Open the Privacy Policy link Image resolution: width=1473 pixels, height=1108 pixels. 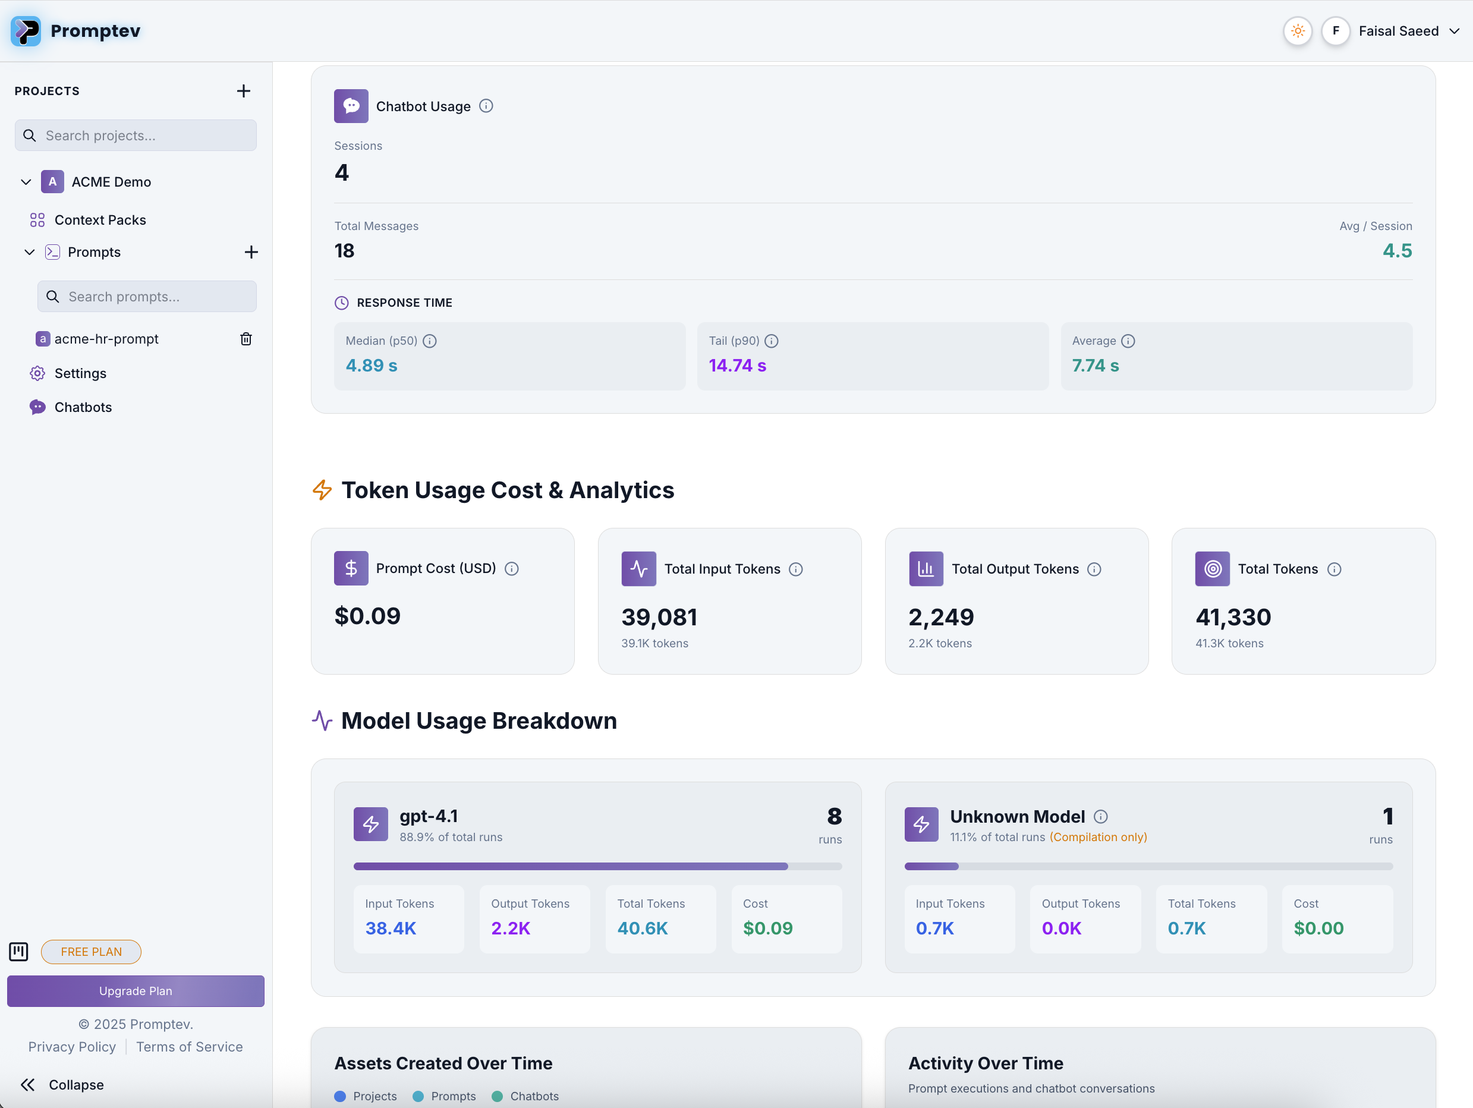tap(72, 1047)
